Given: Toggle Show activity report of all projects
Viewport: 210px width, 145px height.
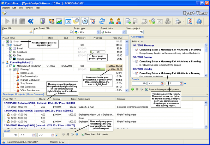Looking at the screenshot, I should (147, 89).
